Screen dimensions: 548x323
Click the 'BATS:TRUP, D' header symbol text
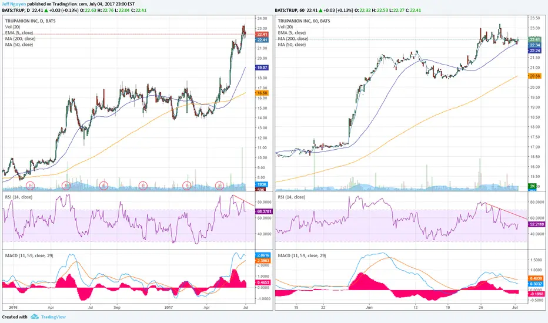click(x=16, y=10)
